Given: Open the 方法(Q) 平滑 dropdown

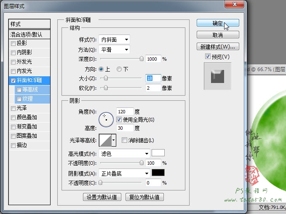Looking at the screenshot, I should tap(115, 50).
